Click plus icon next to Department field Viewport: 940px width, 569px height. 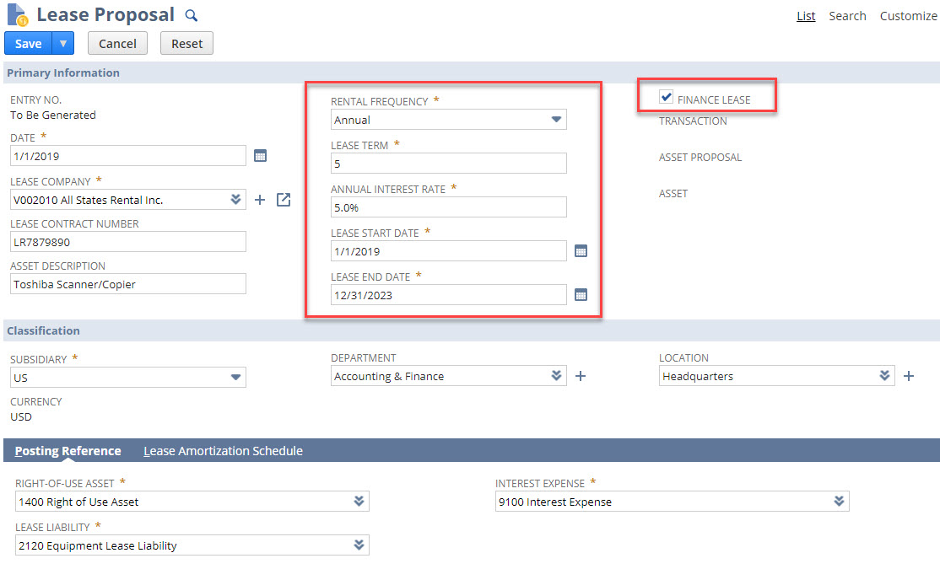click(581, 376)
